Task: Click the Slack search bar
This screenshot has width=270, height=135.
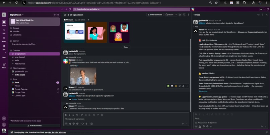Action: coord(131,9)
